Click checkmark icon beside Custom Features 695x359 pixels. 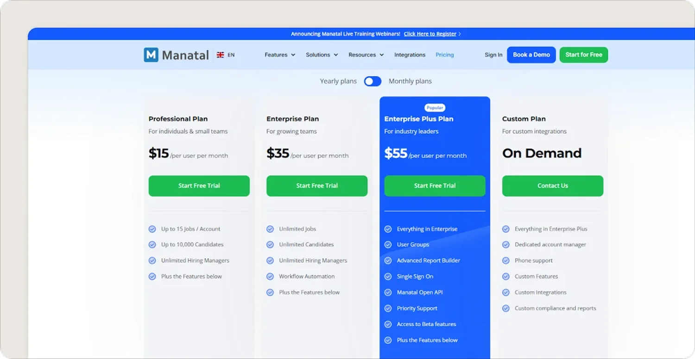pyautogui.click(x=506, y=277)
